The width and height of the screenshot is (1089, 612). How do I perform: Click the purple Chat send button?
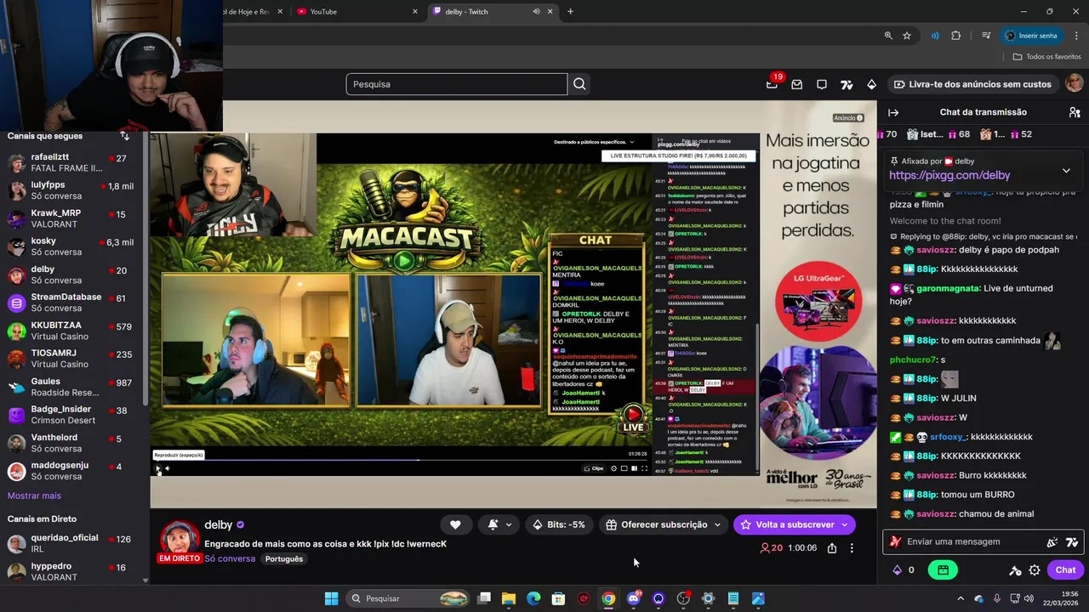(x=1065, y=570)
